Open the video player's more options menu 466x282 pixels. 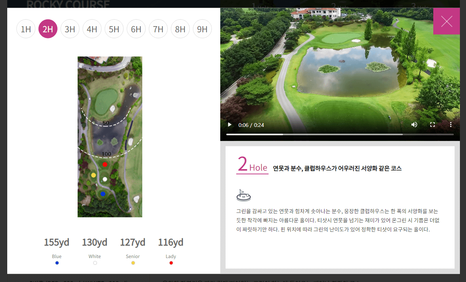click(x=451, y=125)
